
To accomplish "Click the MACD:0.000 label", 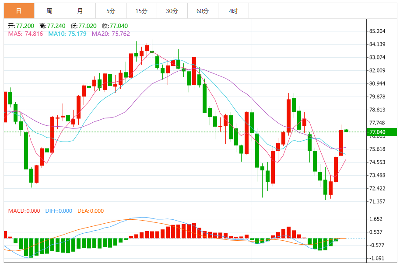I will tap(24, 211).
